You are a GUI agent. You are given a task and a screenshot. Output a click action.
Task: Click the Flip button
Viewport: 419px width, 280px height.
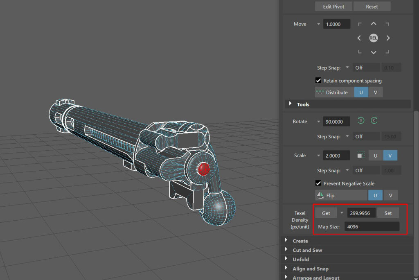[341, 195]
